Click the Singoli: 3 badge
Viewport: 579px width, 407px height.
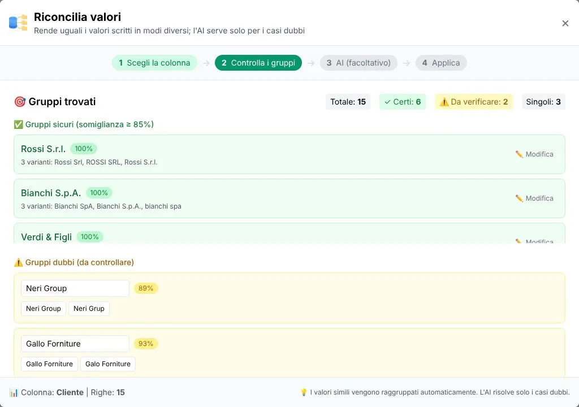(543, 102)
